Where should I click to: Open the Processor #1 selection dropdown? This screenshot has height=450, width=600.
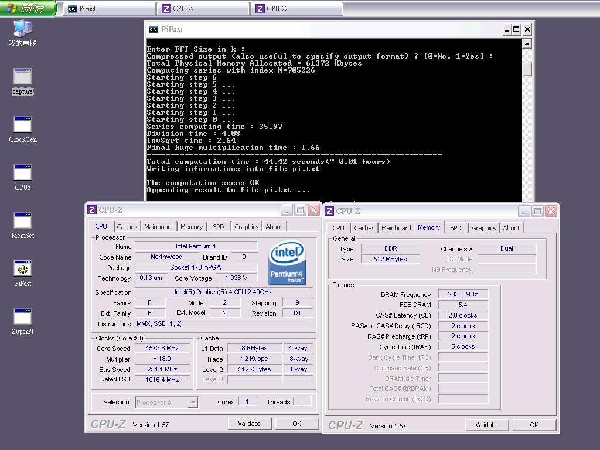pyautogui.click(x=166, y=403)
